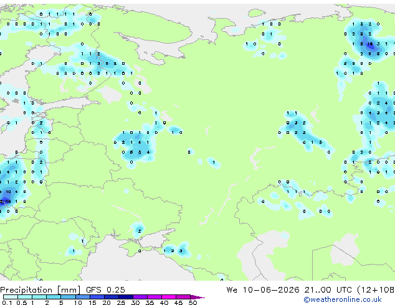The image size is (395, 305).
Task: Click the legend label "10" under color bar
Action: point(78,303)
